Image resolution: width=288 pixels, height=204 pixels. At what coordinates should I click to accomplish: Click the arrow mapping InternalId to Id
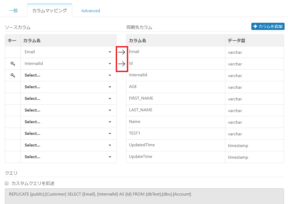click(x=121, y=64)
